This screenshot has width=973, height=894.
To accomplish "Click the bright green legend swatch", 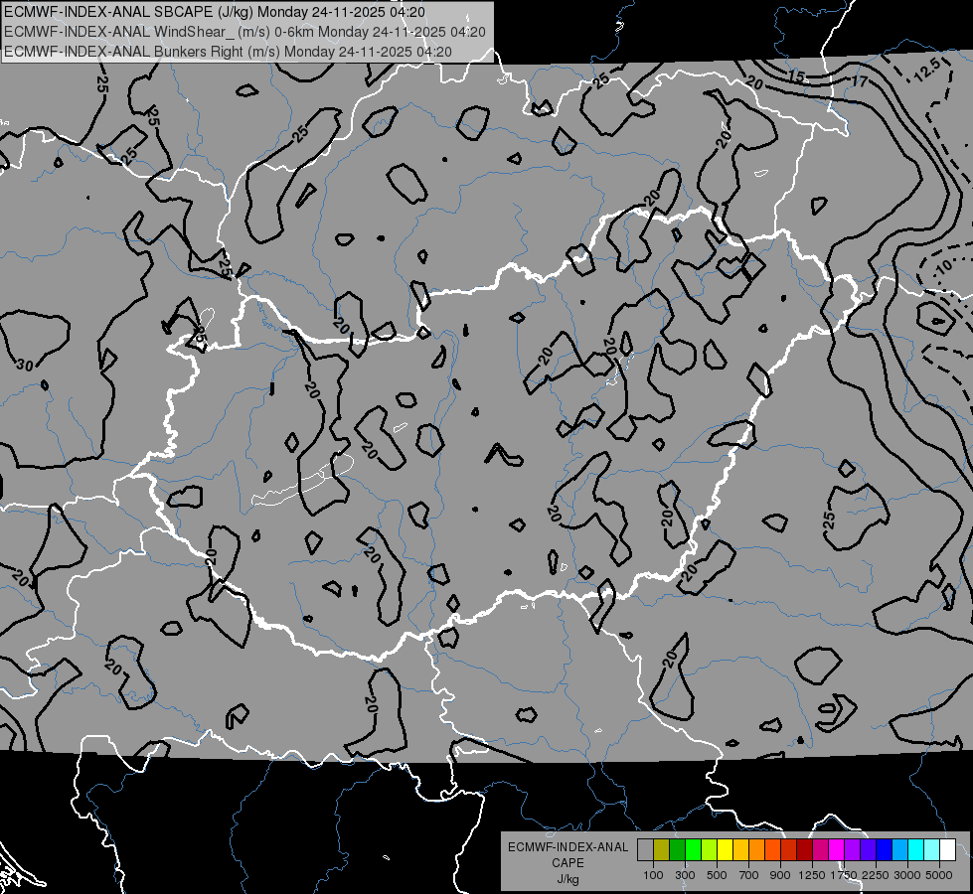I will pyautogui.click(x=693, y=849).
